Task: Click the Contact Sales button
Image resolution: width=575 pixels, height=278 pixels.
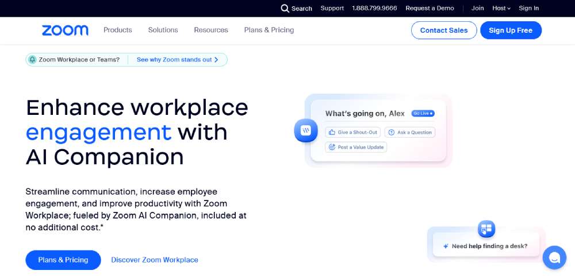Action: coord(444,30)
